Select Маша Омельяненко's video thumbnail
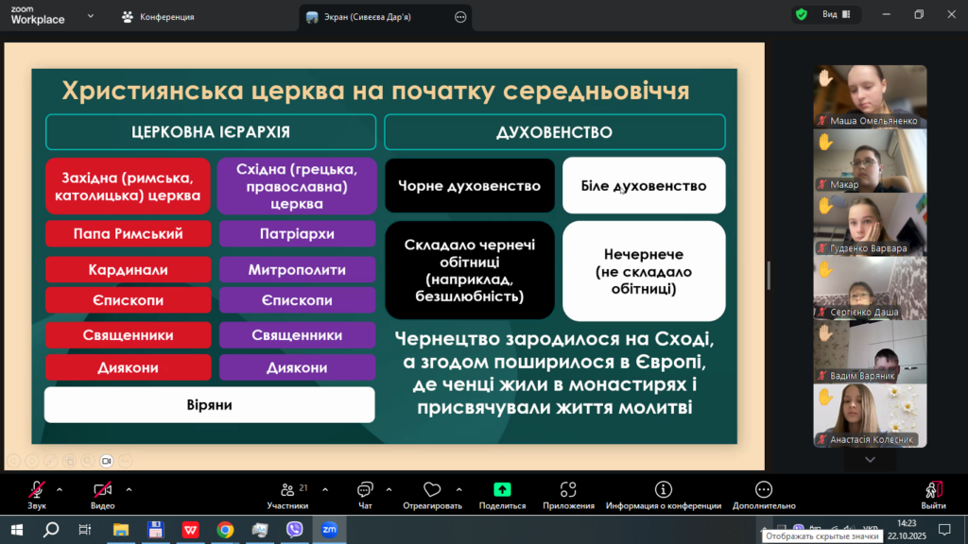Screen dimensions: 968x544 870,96
